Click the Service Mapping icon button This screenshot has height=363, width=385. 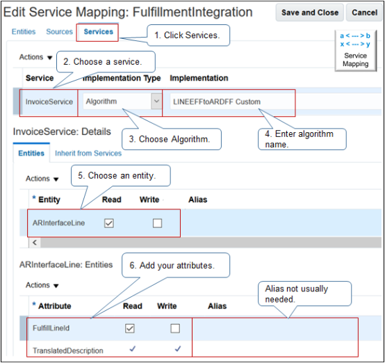pos(355,51)
